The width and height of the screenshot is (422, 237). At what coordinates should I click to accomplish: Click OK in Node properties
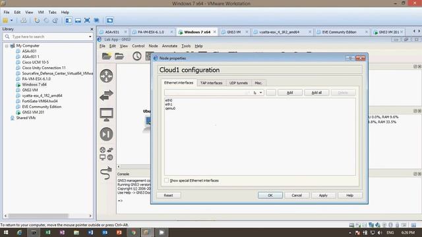point(270,196)
